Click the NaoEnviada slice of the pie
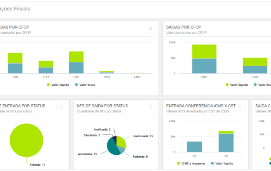The image size is (271, 171). [122, 142]
